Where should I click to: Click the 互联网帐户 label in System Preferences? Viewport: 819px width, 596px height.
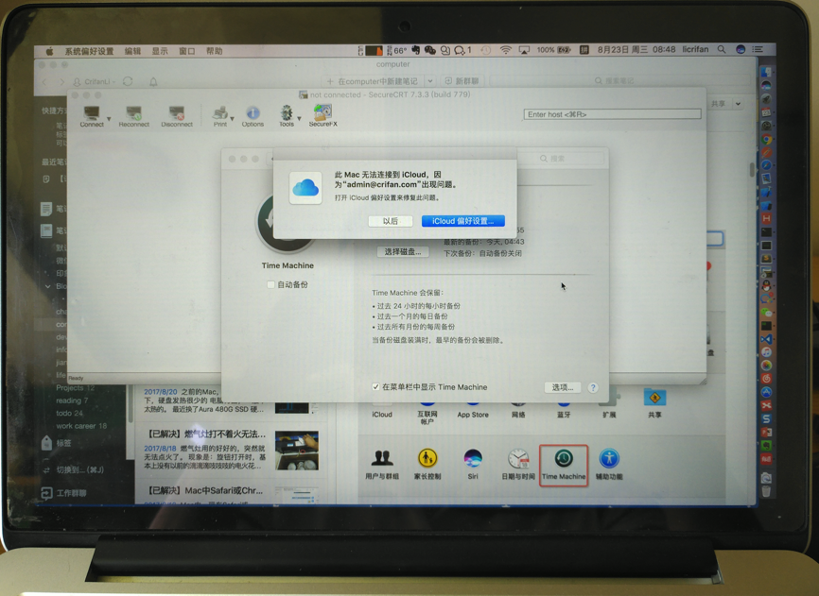point(427,417)
